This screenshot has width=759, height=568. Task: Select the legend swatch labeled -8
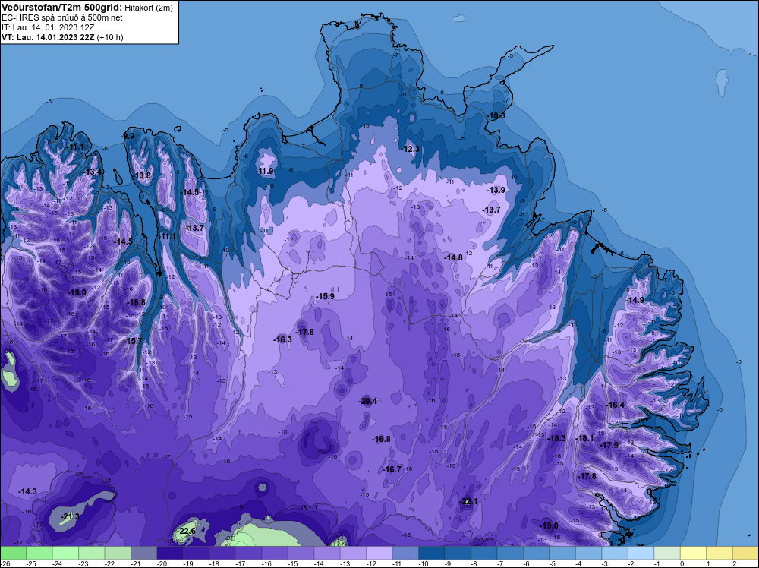483,553
